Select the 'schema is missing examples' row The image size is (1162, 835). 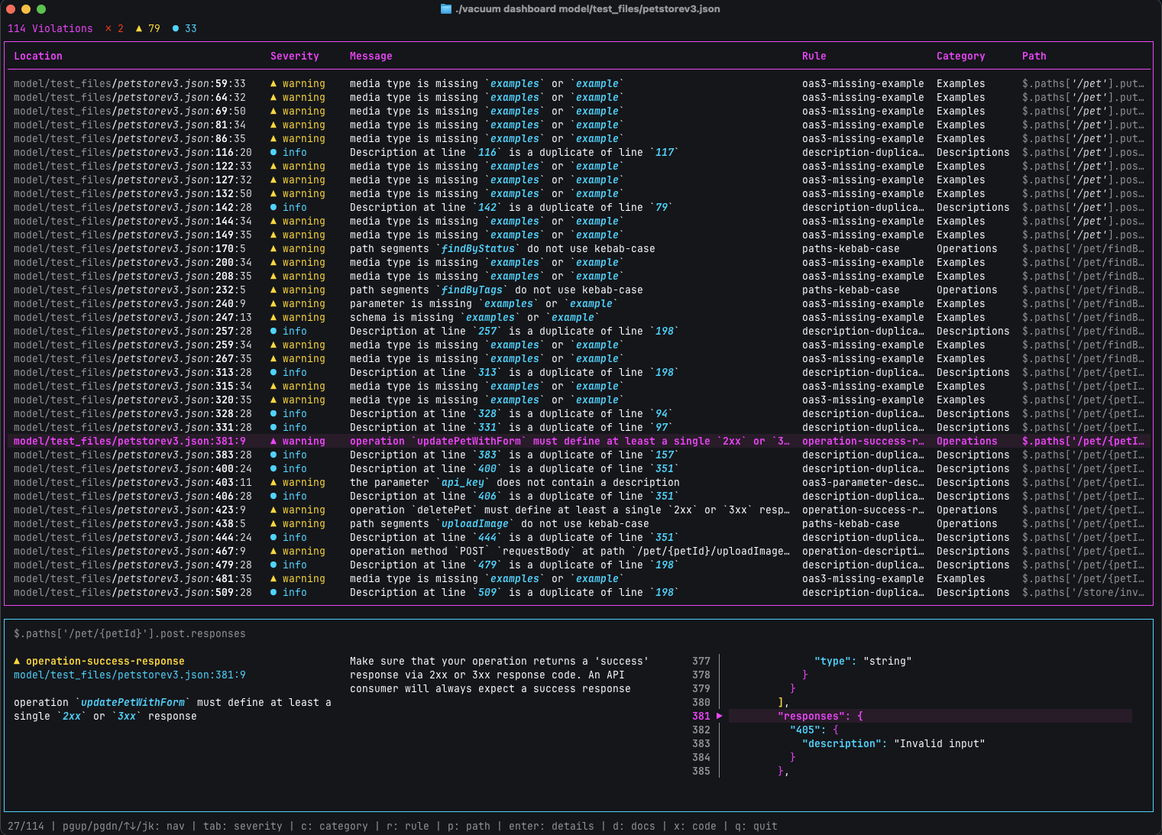pos(579,318)
